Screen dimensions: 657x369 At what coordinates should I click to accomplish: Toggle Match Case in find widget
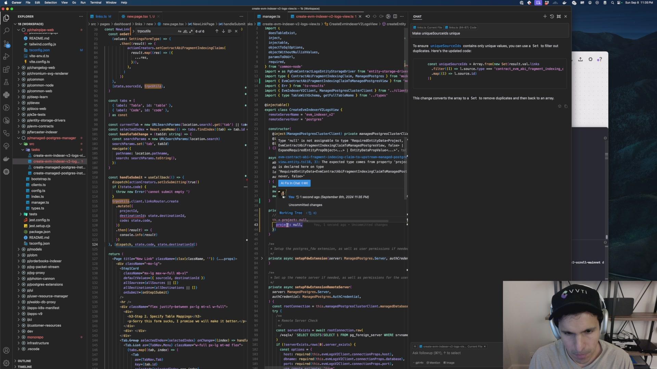pos(179,31)
